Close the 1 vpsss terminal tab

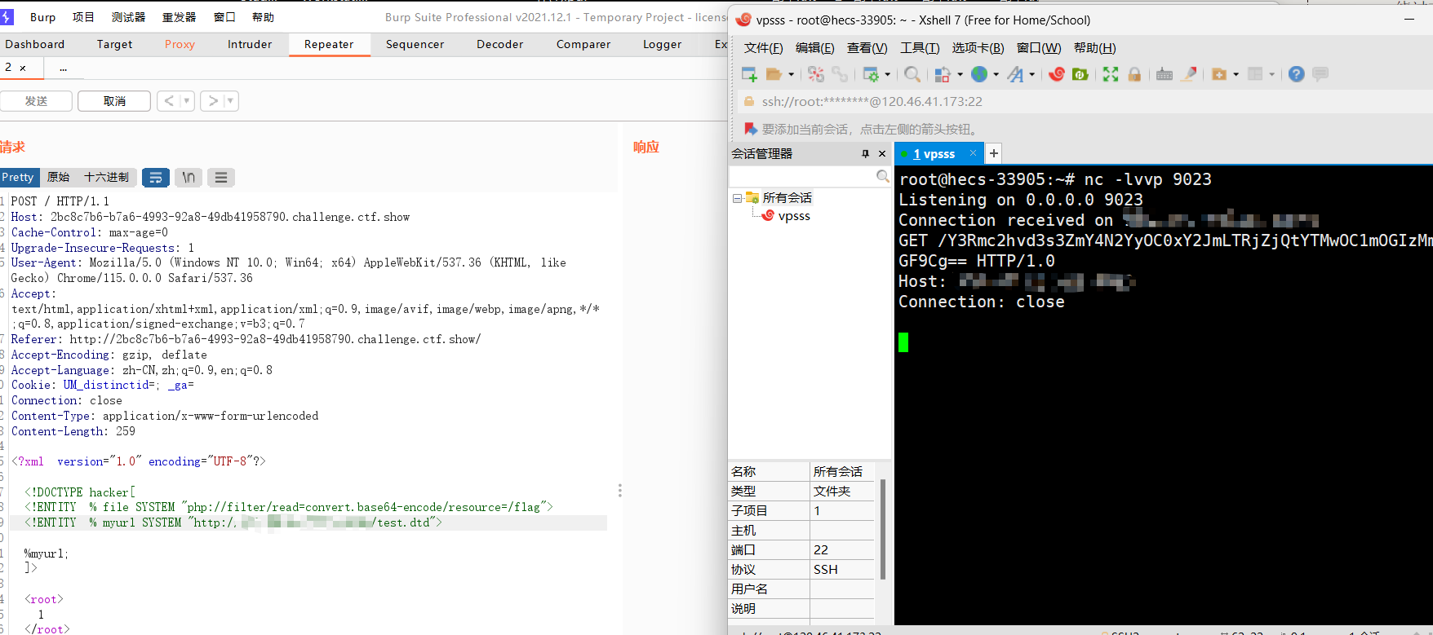(x=973, y=153)
